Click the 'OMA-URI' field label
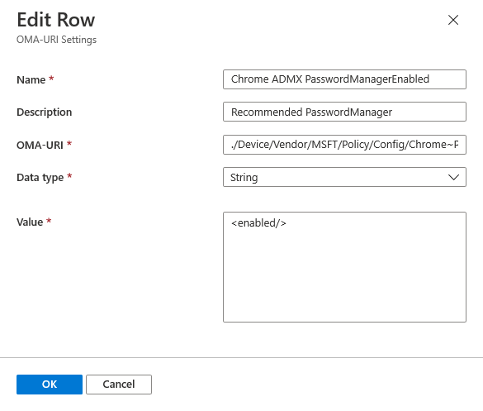 pos(40,145)
